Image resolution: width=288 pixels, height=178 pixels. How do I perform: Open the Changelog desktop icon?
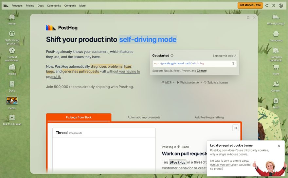click(x=276, y=36)
